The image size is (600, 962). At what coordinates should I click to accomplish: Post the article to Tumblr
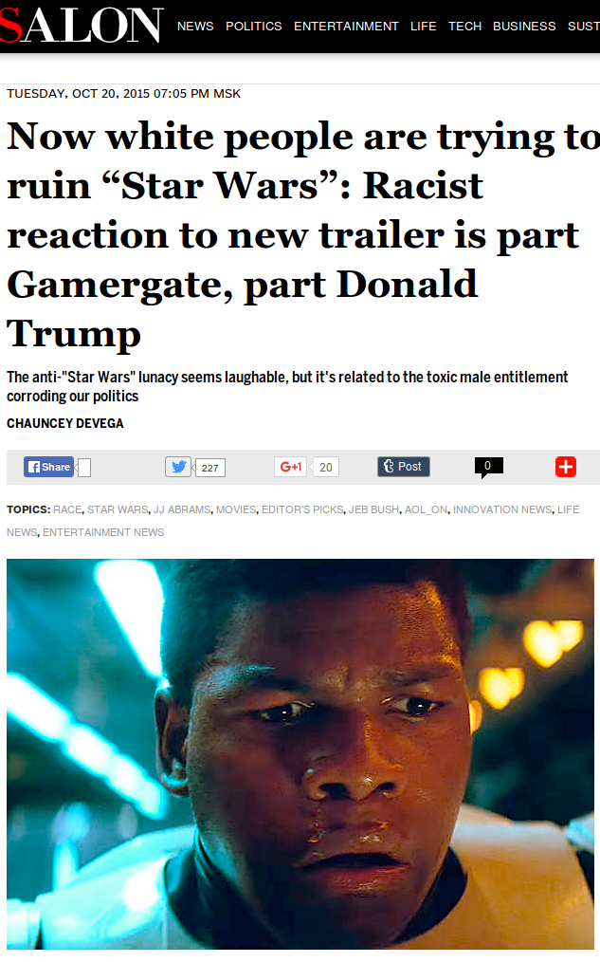click(x=403, y=467)
